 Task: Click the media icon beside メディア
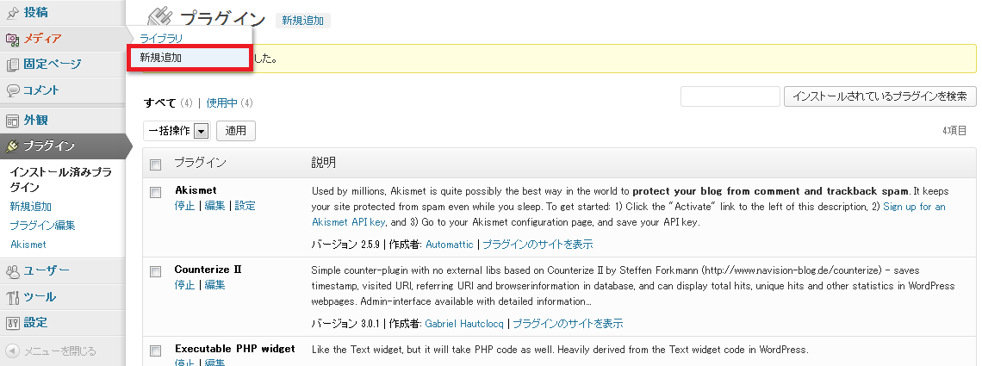point(13,39)
